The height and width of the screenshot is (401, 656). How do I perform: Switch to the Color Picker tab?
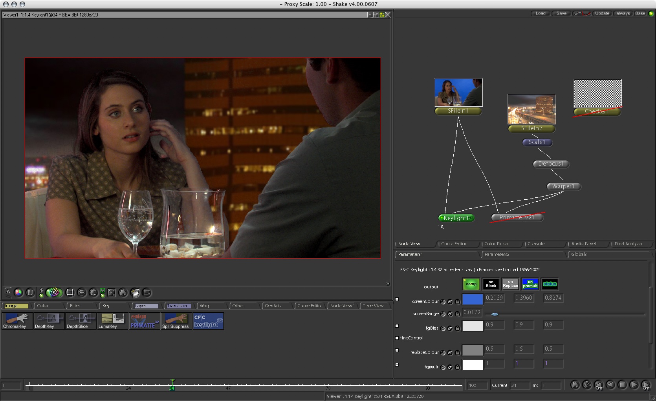pos(497,244)
